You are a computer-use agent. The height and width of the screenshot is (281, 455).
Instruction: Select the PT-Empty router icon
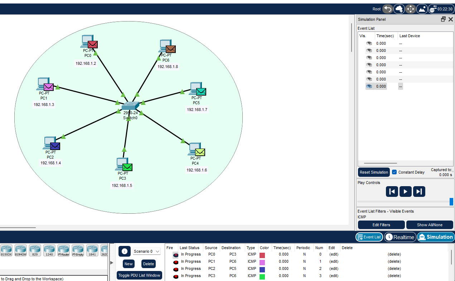[x=78, y=250]
